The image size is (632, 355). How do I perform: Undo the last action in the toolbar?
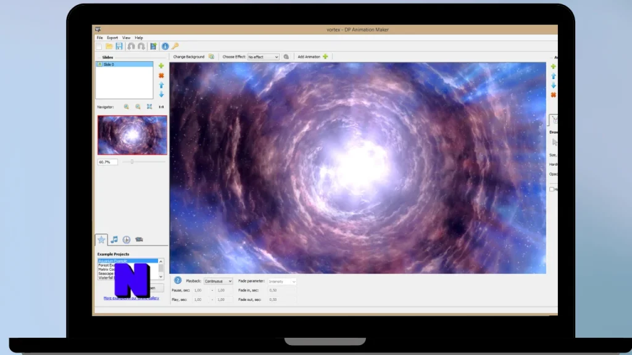click(131, 47)
